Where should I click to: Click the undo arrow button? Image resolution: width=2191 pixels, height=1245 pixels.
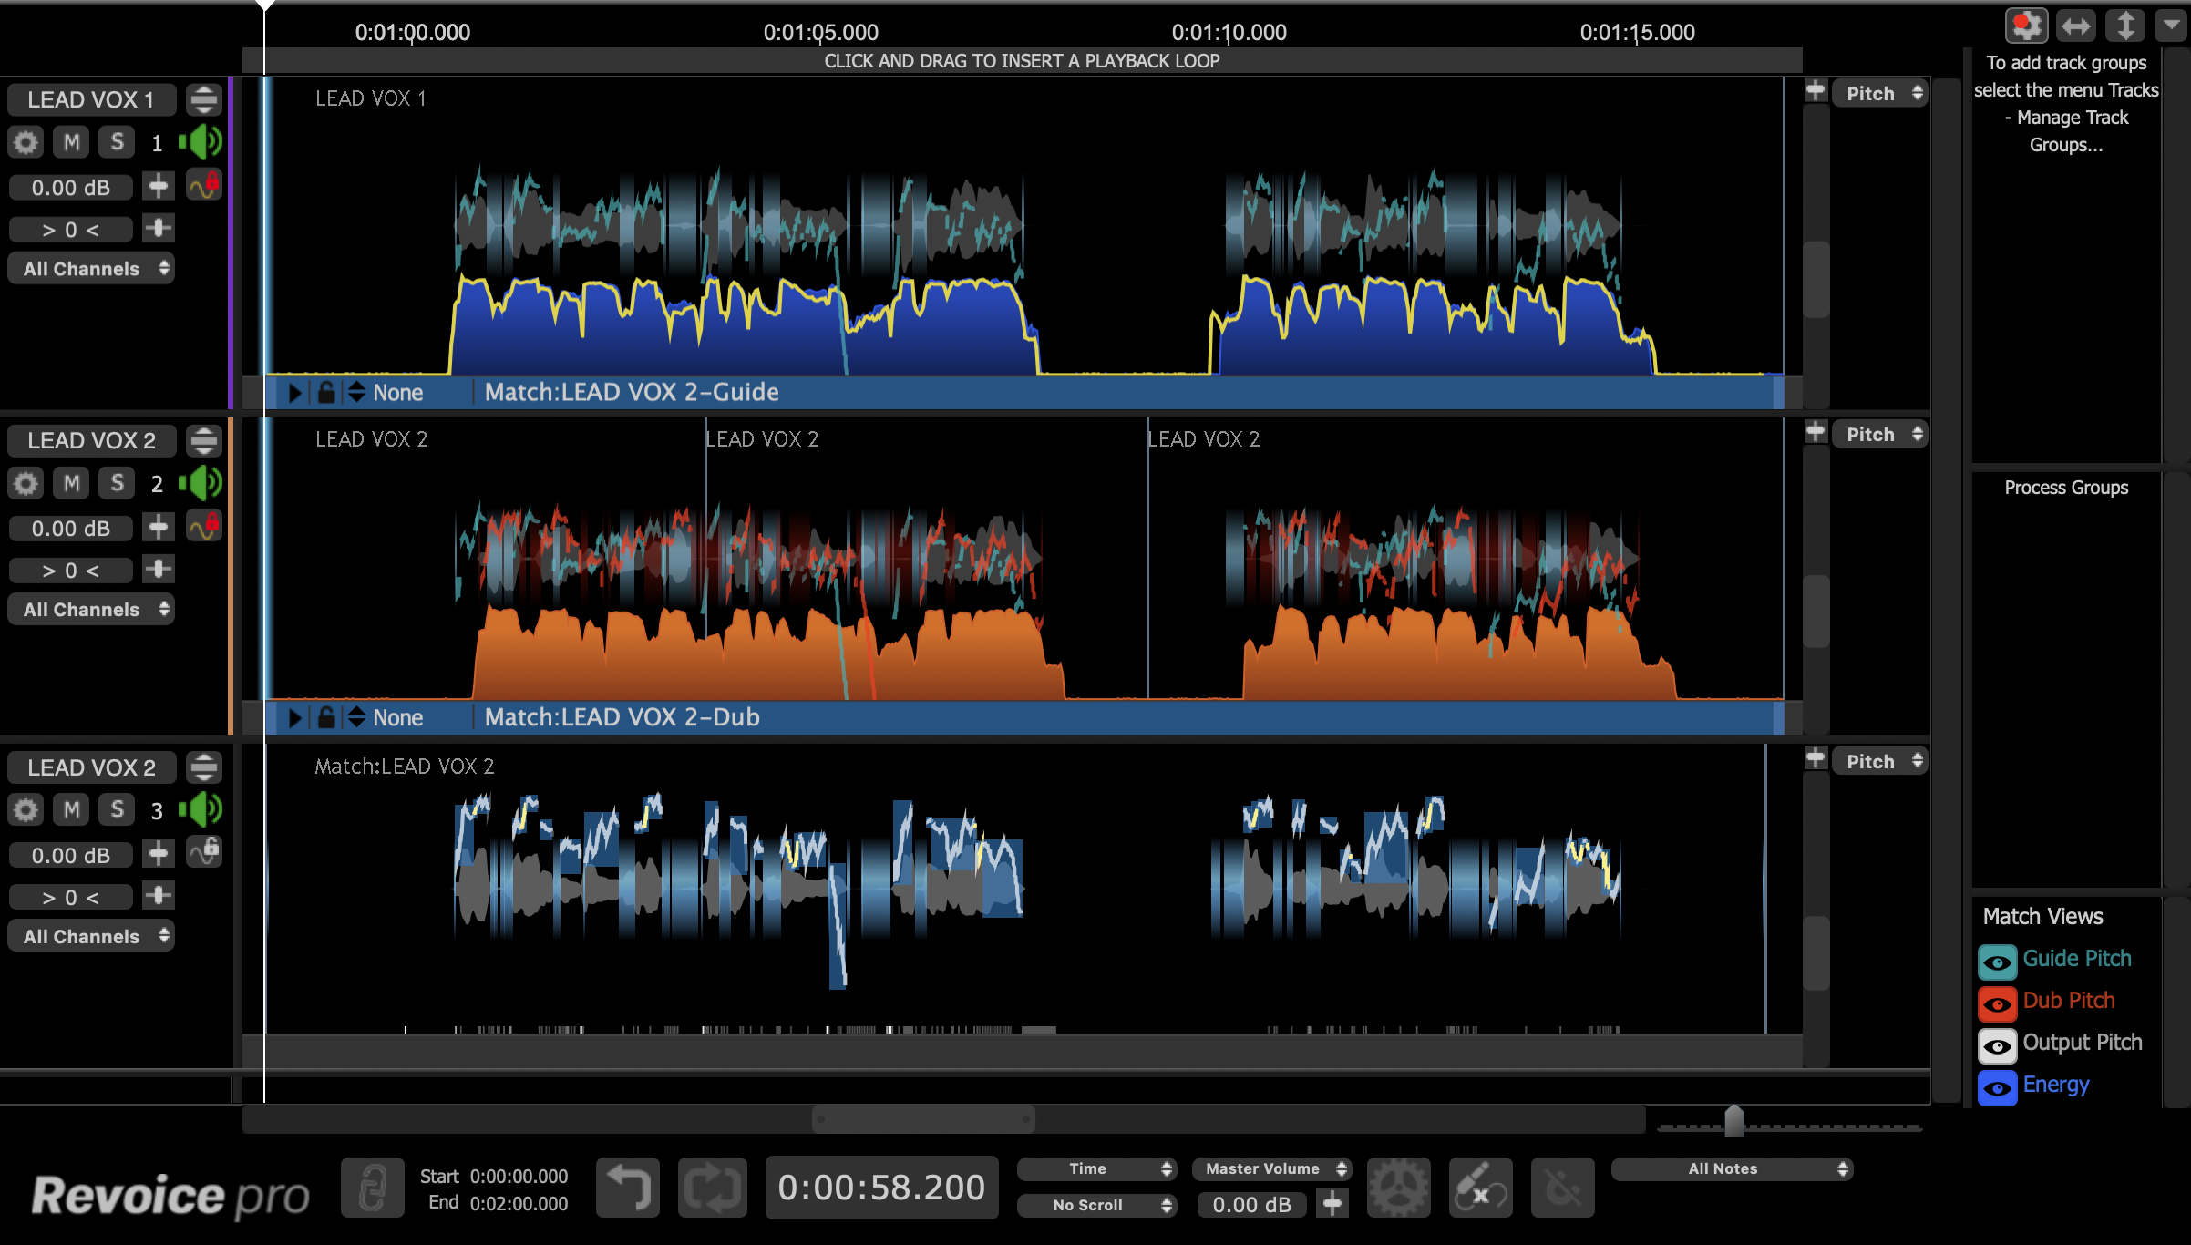tap(627, 1188)
